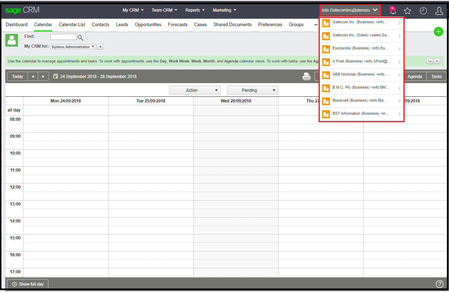This screenshot has height=292, width=449.
Task: Click the Mon 24/09/2018 column header
Action: (x=66, y=101)
